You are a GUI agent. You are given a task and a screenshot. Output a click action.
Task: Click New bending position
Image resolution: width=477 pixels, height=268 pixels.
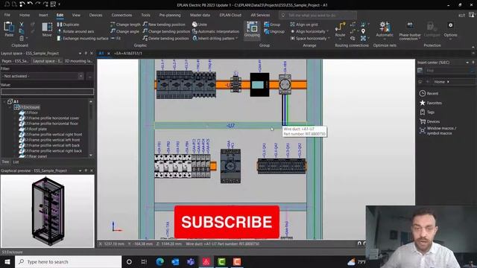click(x=164, y=25)
